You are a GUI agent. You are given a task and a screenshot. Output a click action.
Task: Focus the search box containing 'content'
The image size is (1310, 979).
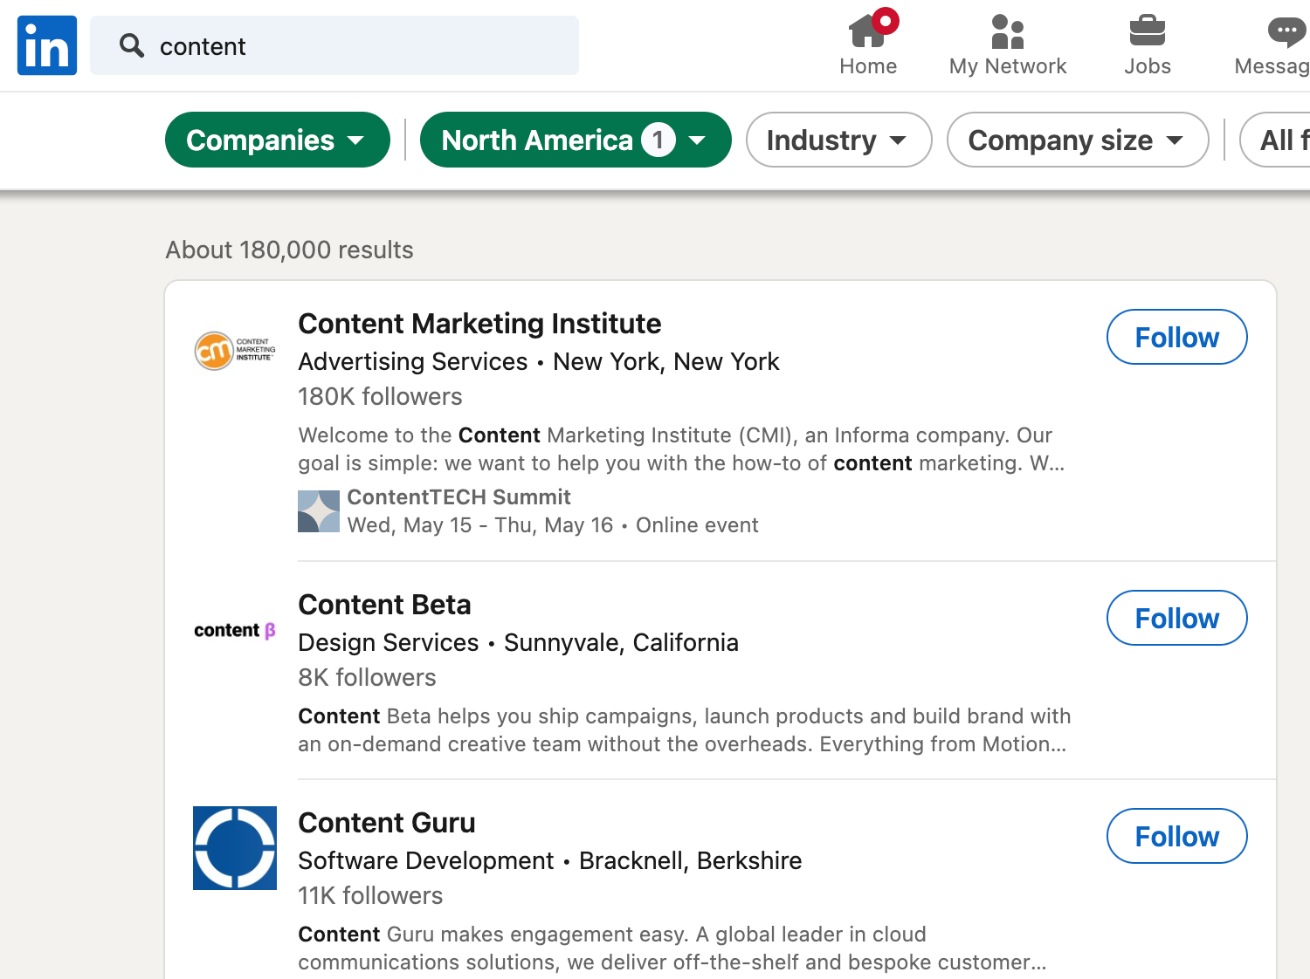coord(334,45)
